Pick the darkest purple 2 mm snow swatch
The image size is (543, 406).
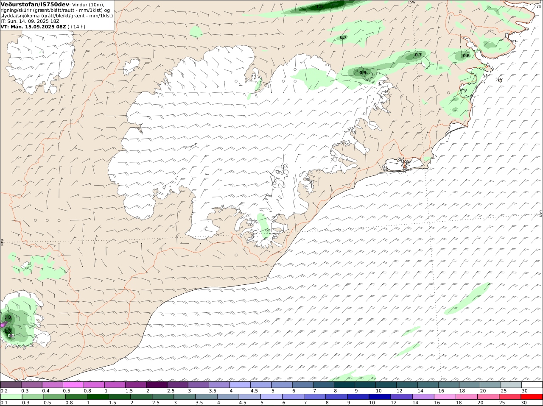point(157,385)
